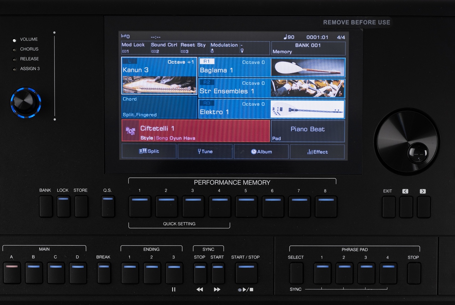Toggle the LOCK button
The width and height of the screenshot is (455, 305).
pyautogui.click(x=63, y=206)
